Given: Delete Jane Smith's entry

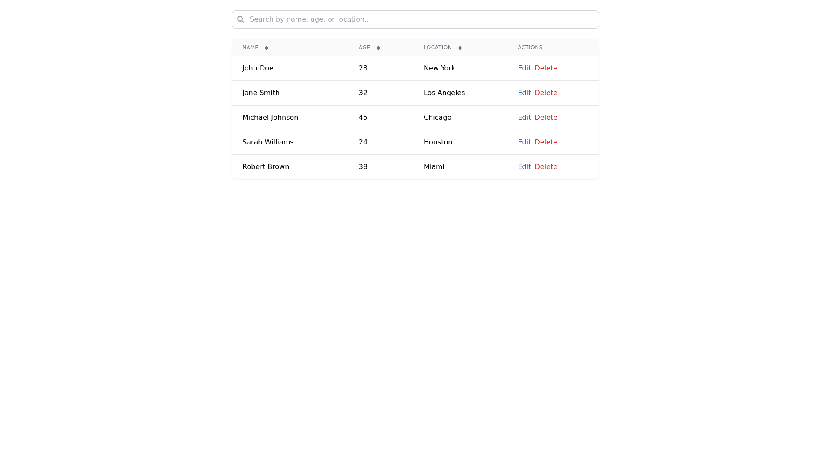Looking at the screenshot, I should pos(546,93).
